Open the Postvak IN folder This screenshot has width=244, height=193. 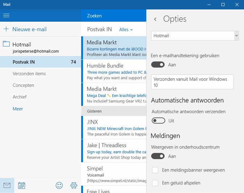click(x=41, y=62)
